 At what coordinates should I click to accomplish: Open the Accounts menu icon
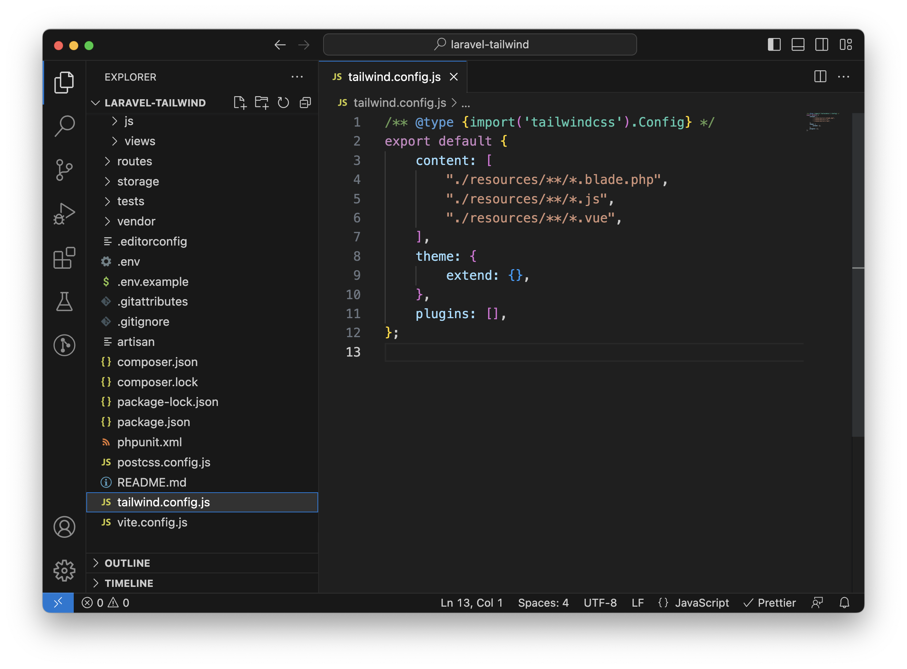[64, 527]
